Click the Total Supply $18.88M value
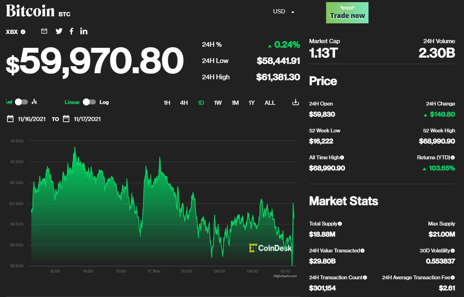464x297 pixels. pos(322,234)
